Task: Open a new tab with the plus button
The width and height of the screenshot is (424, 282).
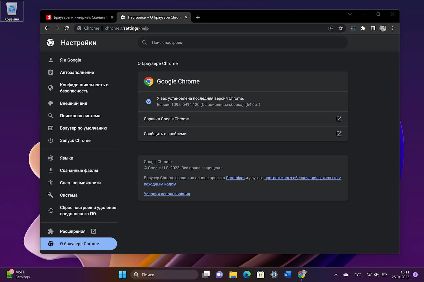Action: [x=198, y=17]
